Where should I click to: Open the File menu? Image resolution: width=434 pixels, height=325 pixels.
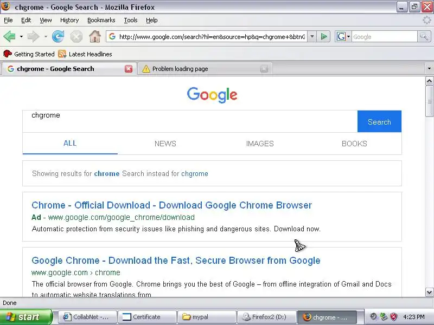pos(8,20)
